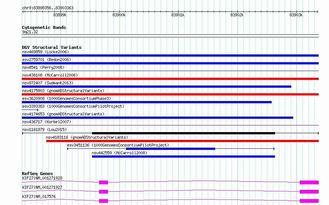Click the nsv469859 (Locke2006) blue variant bar

(170, 56)
